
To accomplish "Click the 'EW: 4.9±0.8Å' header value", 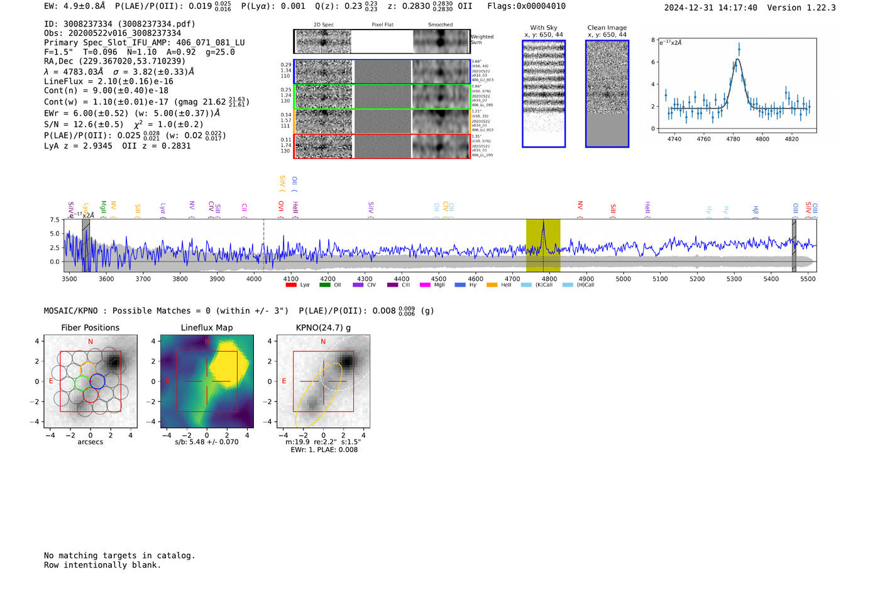I will [x=75, y=6].
